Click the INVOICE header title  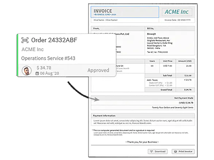coord(103,11)
